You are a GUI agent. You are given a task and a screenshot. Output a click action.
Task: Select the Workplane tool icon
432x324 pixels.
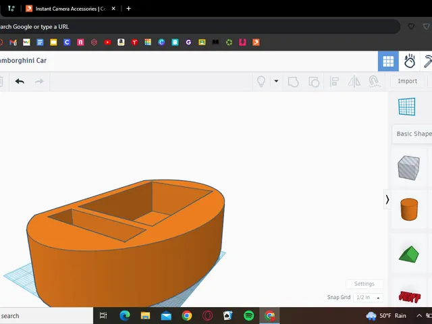406,107
